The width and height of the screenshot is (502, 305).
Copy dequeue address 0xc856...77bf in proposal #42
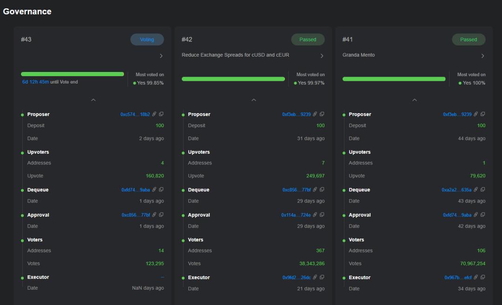(x=322, y=189)
